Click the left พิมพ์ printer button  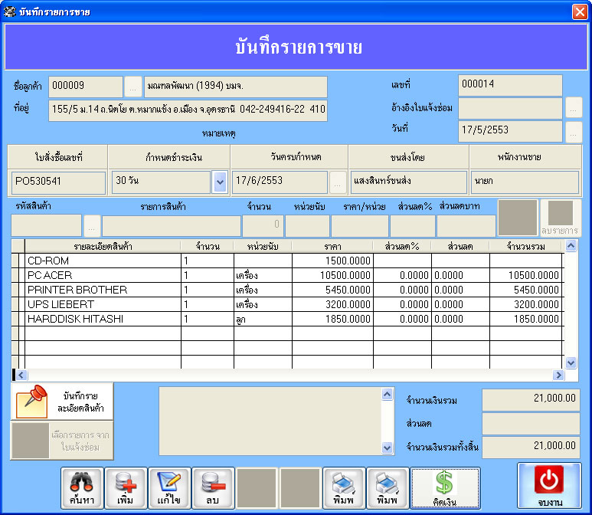(343, 487)
